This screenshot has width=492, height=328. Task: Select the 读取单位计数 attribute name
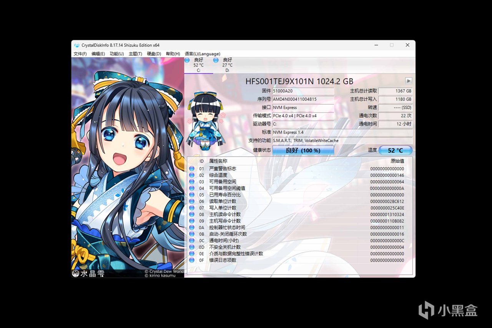pos(223,201)
